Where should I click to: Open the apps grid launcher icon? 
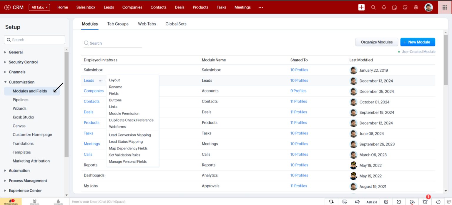(445, 7)
